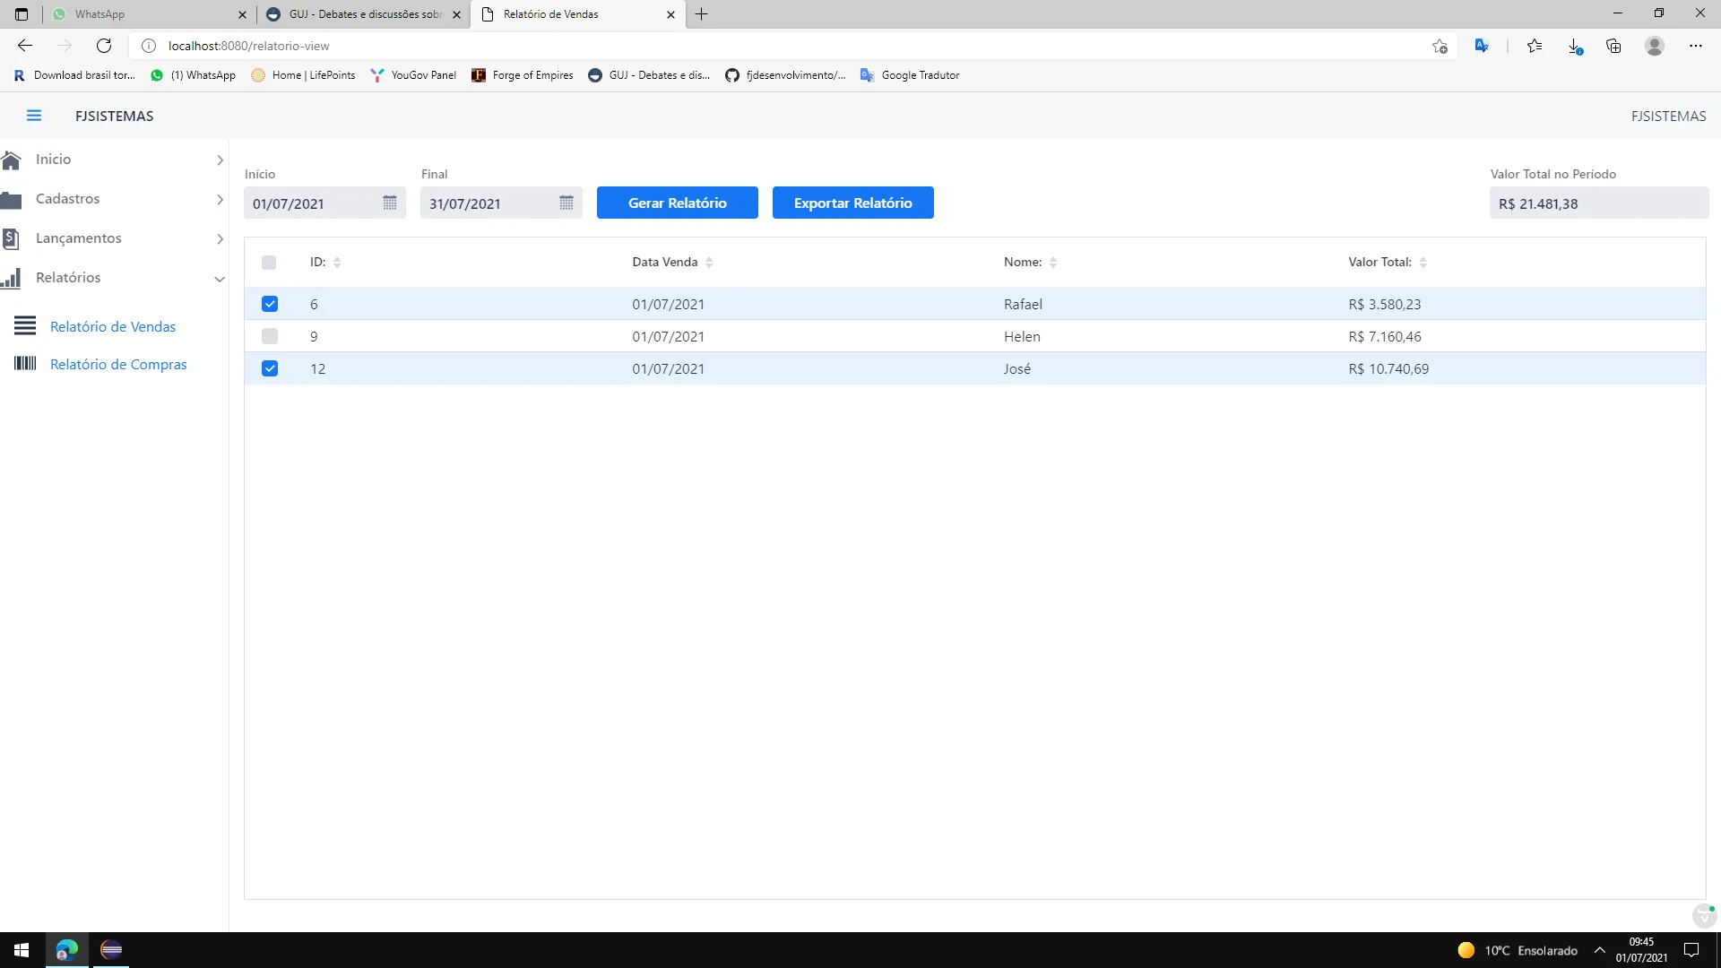The image size is (1721, 968).
Task: Click the Exportar Relatório button
Action: (x=852, y=203)
